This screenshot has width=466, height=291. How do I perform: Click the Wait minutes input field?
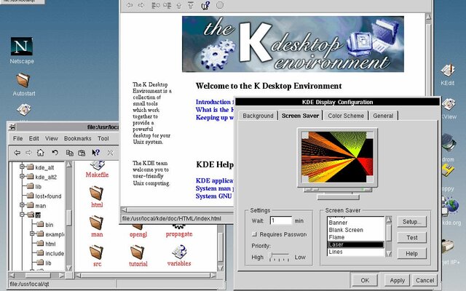(281, 220)
